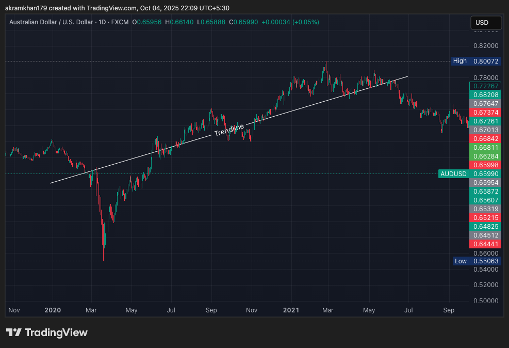
Task: Select the Trendline label on the chart
Action: pos(229,130)
